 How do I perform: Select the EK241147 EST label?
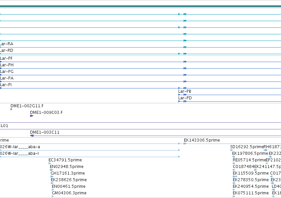point(267,167)
